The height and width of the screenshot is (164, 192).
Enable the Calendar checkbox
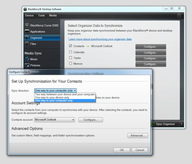pos(70,52)
